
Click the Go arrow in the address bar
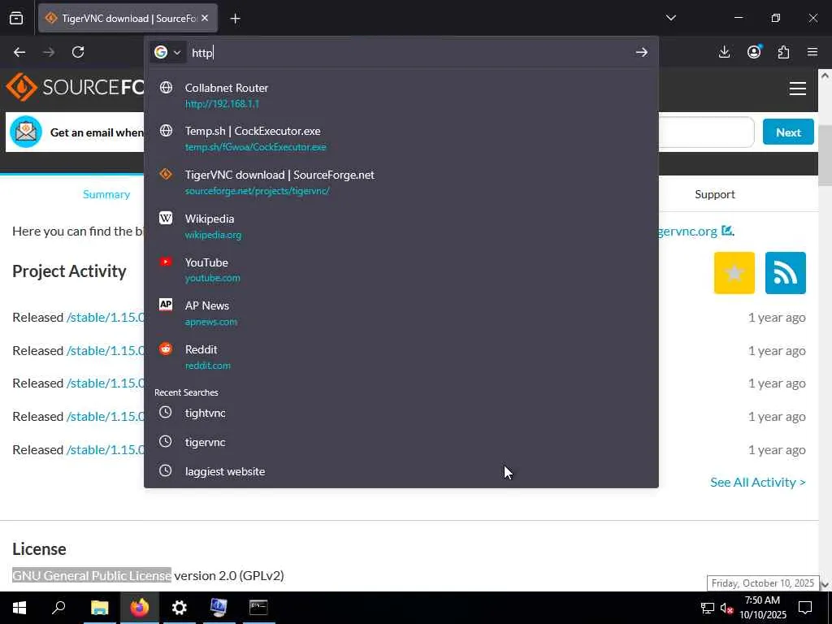pyautogui.click(x=642, y=52)
